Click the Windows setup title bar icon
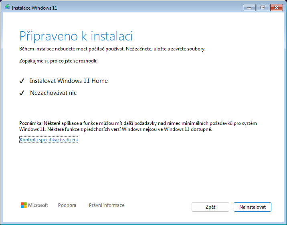287x225 pixels. pos(7,7)
